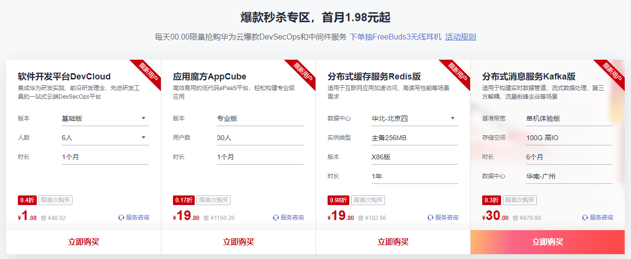Screen dimensions: 631x259
Task: Click 立即购买 for DevCloud
Action: [x=84, y=242]
